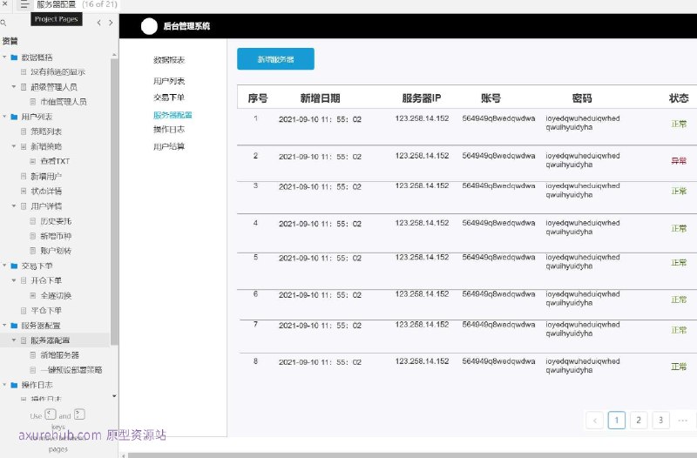Screen dimensions: 697x458
Task: Click the 正常 status in row 1
Action: (x=679, y=124)
